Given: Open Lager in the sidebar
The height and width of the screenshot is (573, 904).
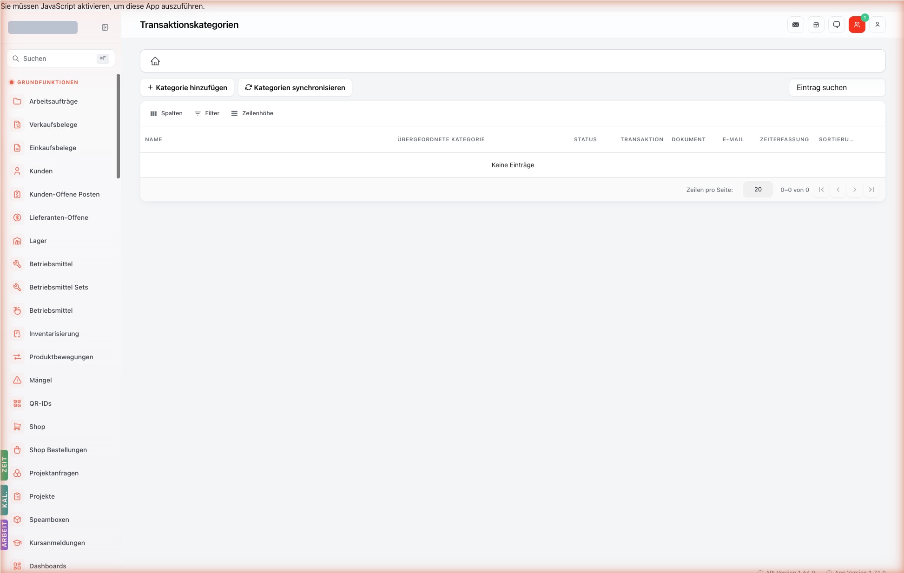Looking at the screenshot, I should click(x=61, y=241).
